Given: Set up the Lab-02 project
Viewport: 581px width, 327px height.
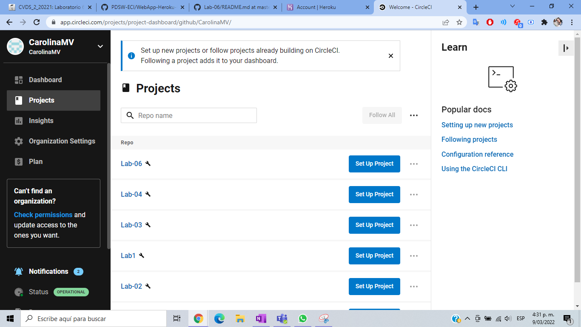Looking at the screenshot, I should [x=374, y=287].
